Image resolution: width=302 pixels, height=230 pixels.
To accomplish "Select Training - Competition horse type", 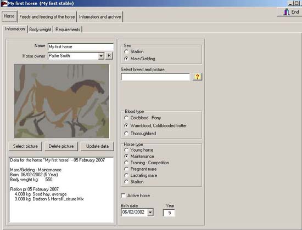I will point(126,163).
